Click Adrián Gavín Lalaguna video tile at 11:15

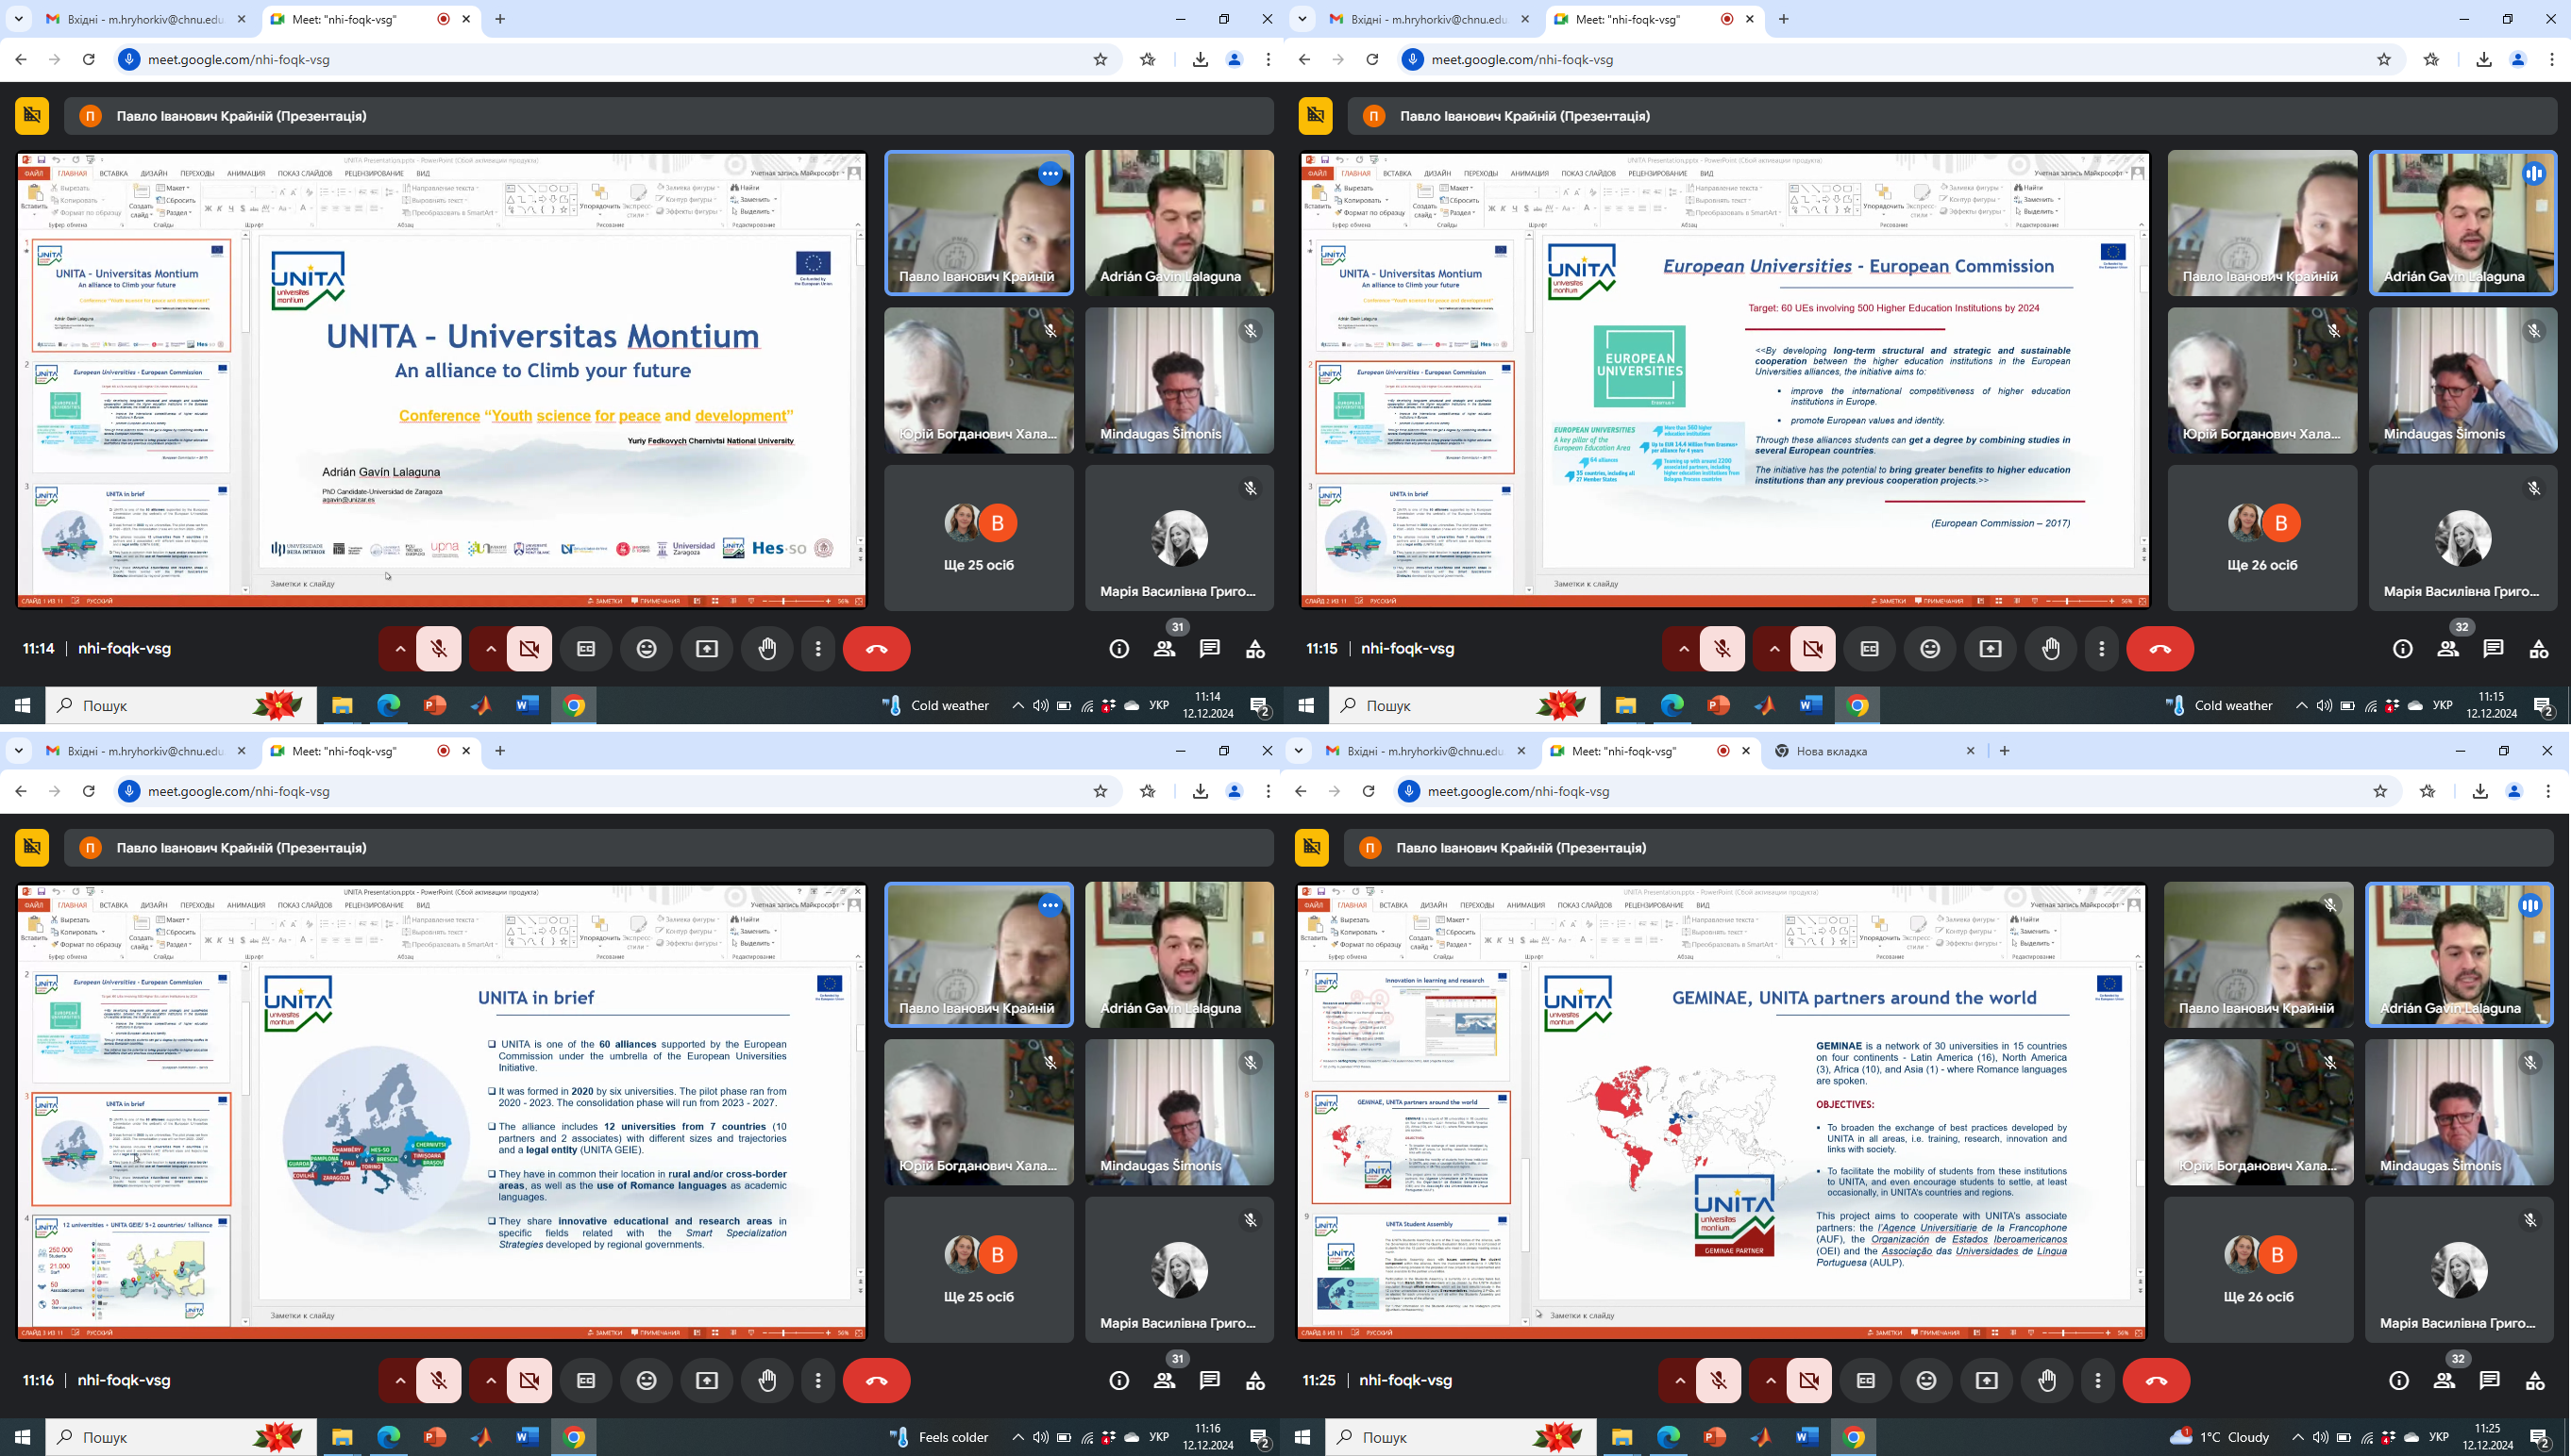[x=2462, y=223]
